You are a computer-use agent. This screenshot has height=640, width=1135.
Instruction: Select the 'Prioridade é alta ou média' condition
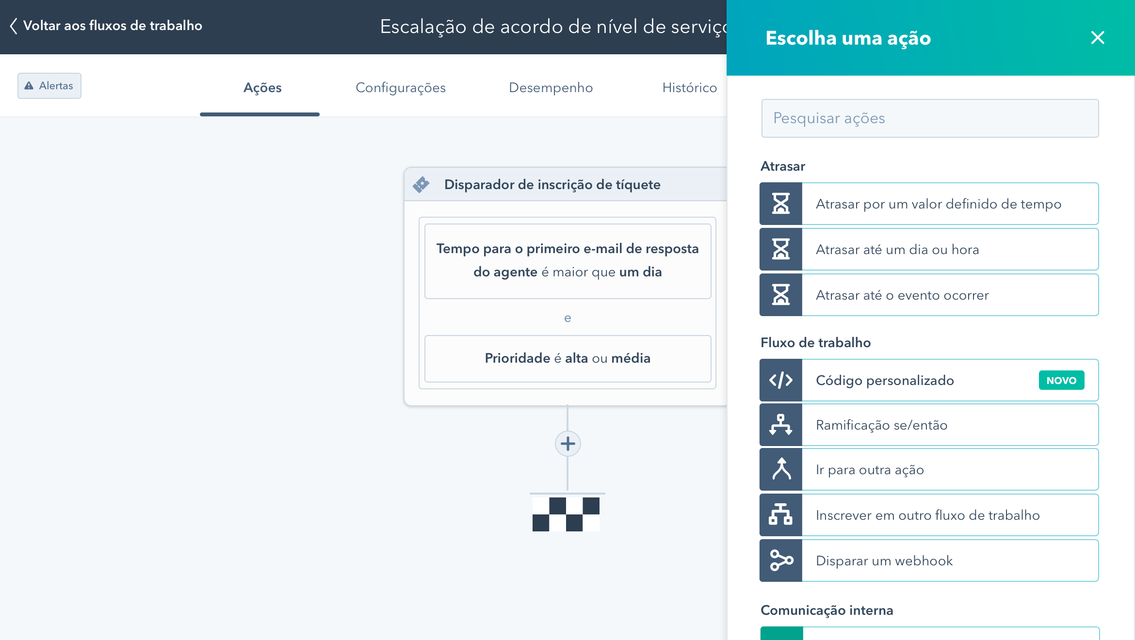coord(567,358)
